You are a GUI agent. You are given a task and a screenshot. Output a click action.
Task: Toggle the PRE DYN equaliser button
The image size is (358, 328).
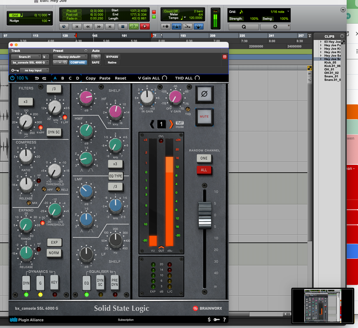115,282
